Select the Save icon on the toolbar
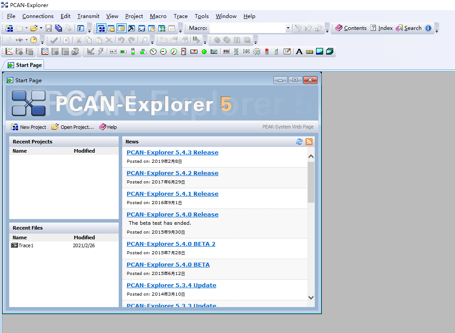The image size is (455, 333). [x=48, y=28]
